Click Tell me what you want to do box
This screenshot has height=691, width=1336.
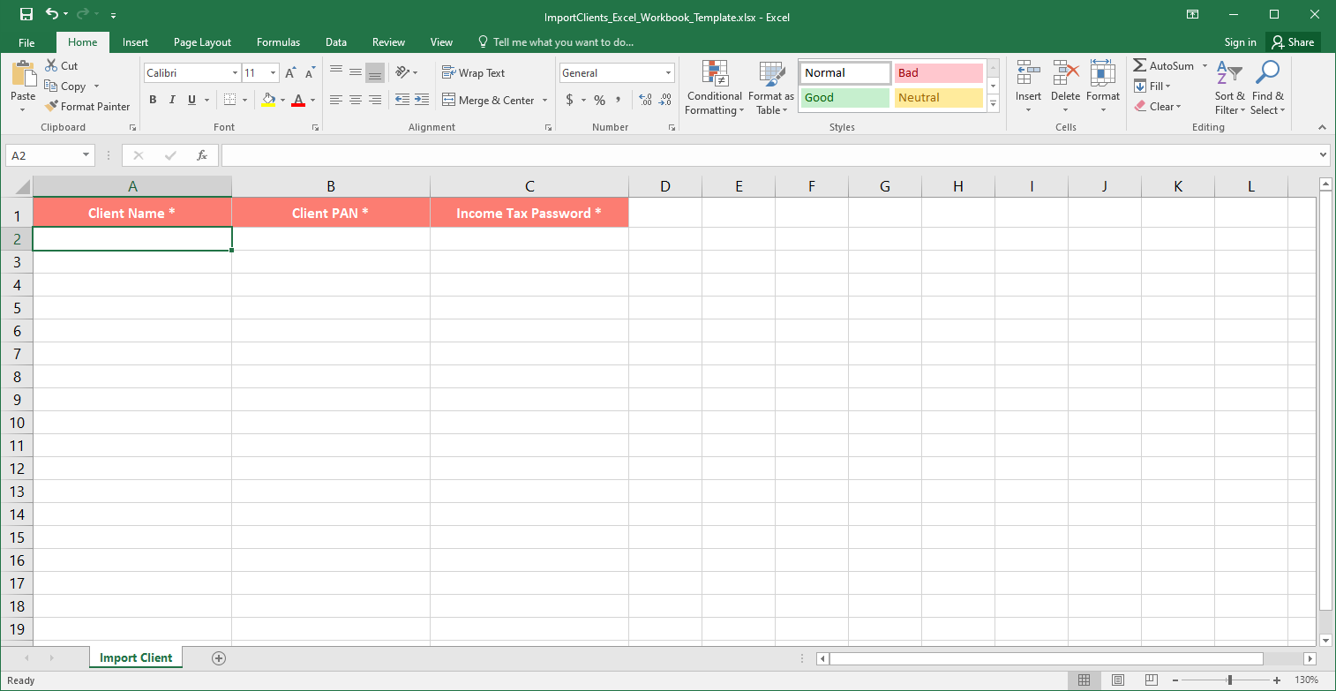[556, 42]
